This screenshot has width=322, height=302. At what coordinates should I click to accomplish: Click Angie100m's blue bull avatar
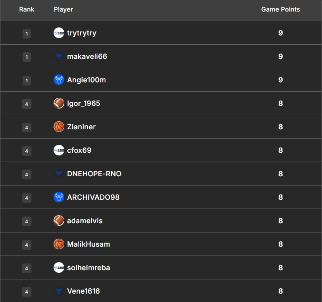point(59,80)
